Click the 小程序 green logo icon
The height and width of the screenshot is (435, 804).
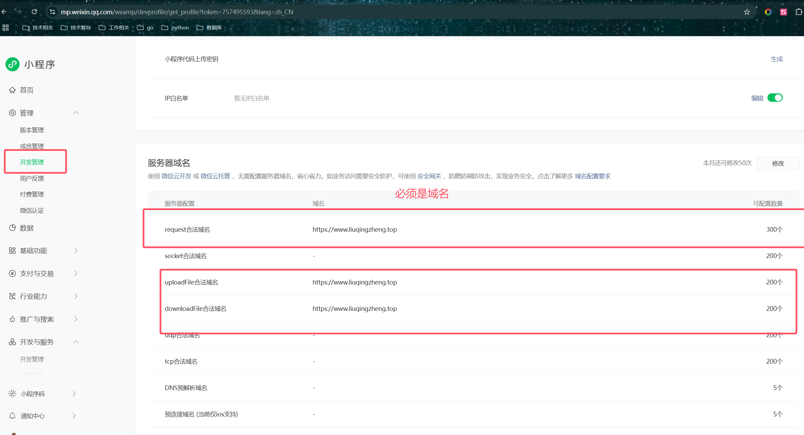point(13,64)
